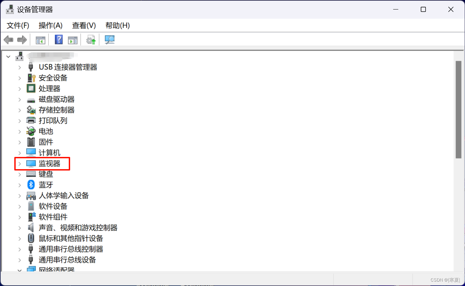Click the update driver gear icon
465x286 pixels.
[91, 39]
